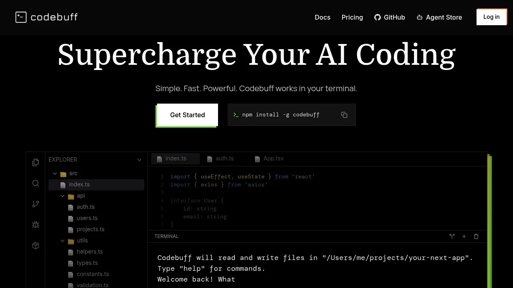Collapse the api folder
Viewport: 513px width, 288px height.
[63, 196]
